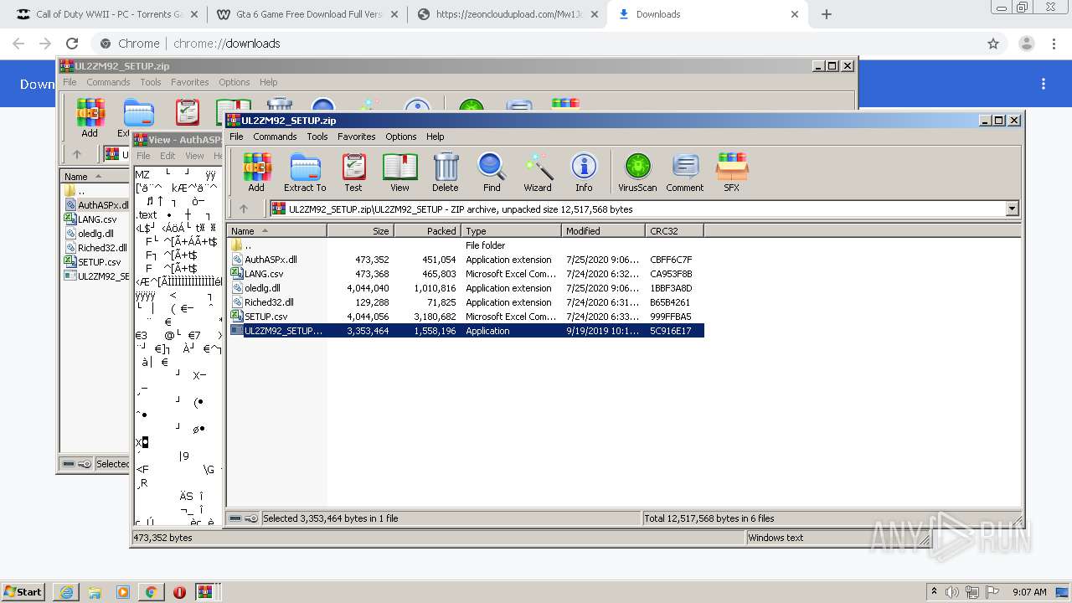Go up one folder level arrow
Image resolution: width=1072 pixels, height=603 pixels.
pos(244,209)
